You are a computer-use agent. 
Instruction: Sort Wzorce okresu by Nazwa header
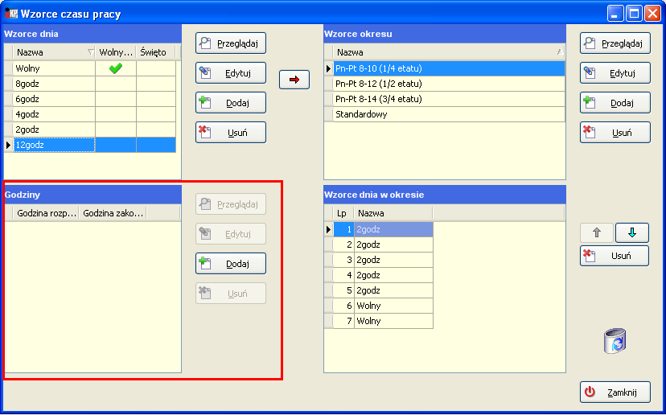pos(449,52)
